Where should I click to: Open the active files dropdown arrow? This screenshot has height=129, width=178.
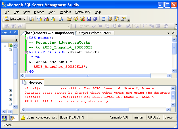168,33
